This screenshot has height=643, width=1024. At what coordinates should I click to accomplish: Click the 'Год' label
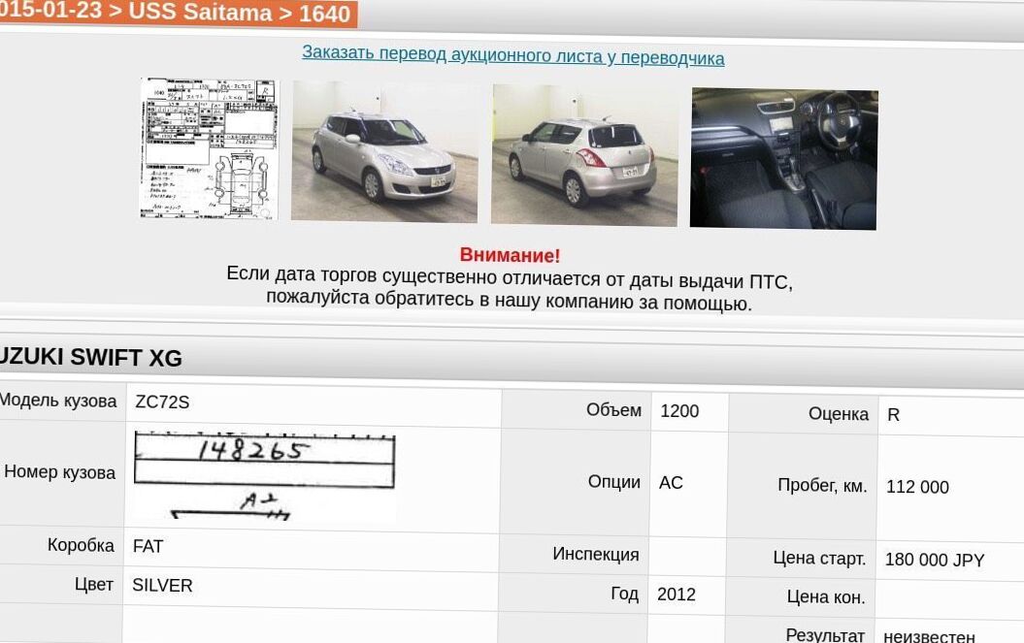[x=624, y=593]
